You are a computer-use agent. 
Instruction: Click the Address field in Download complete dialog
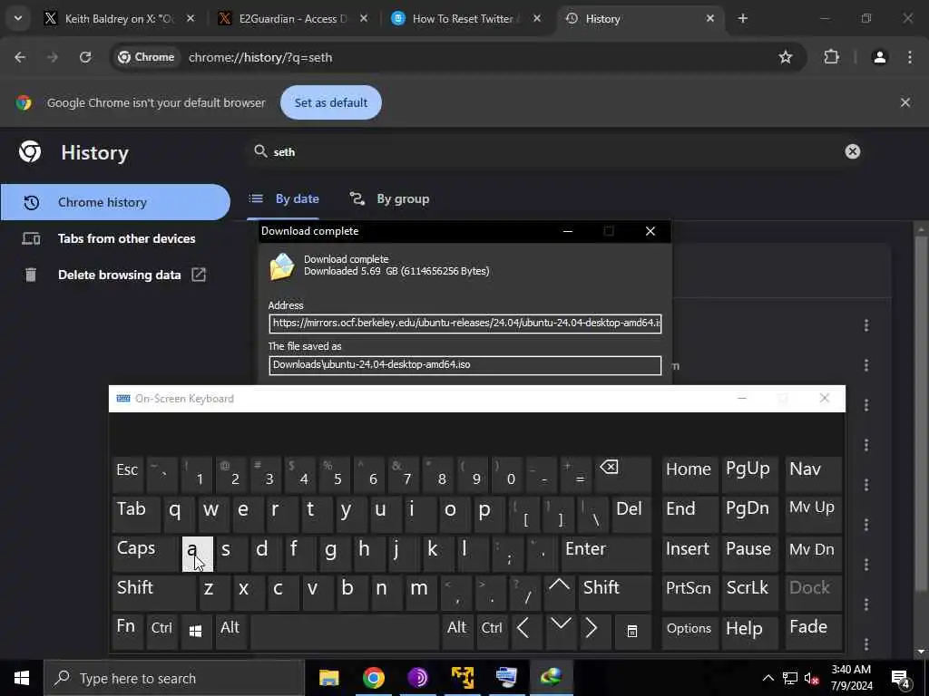(465, 324)
